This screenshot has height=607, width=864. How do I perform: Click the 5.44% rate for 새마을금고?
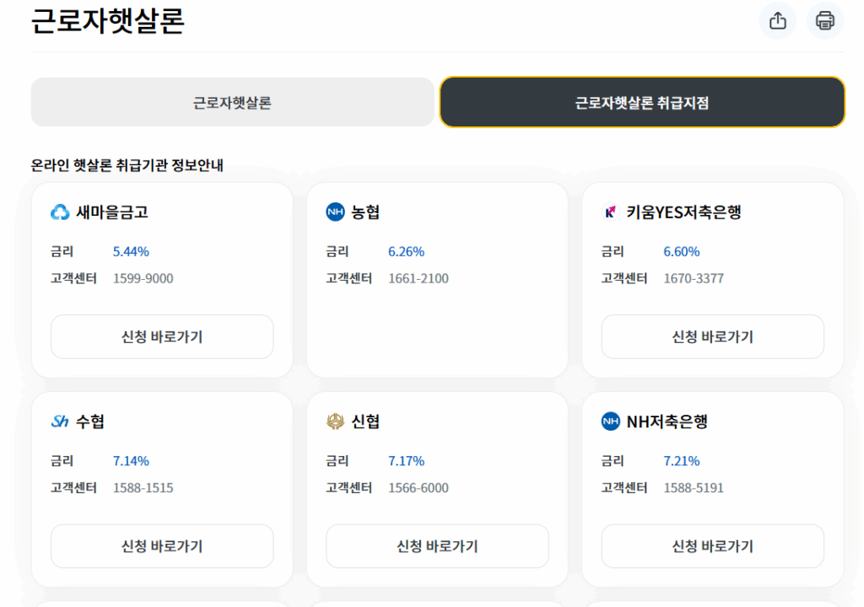tap(131, 251)
